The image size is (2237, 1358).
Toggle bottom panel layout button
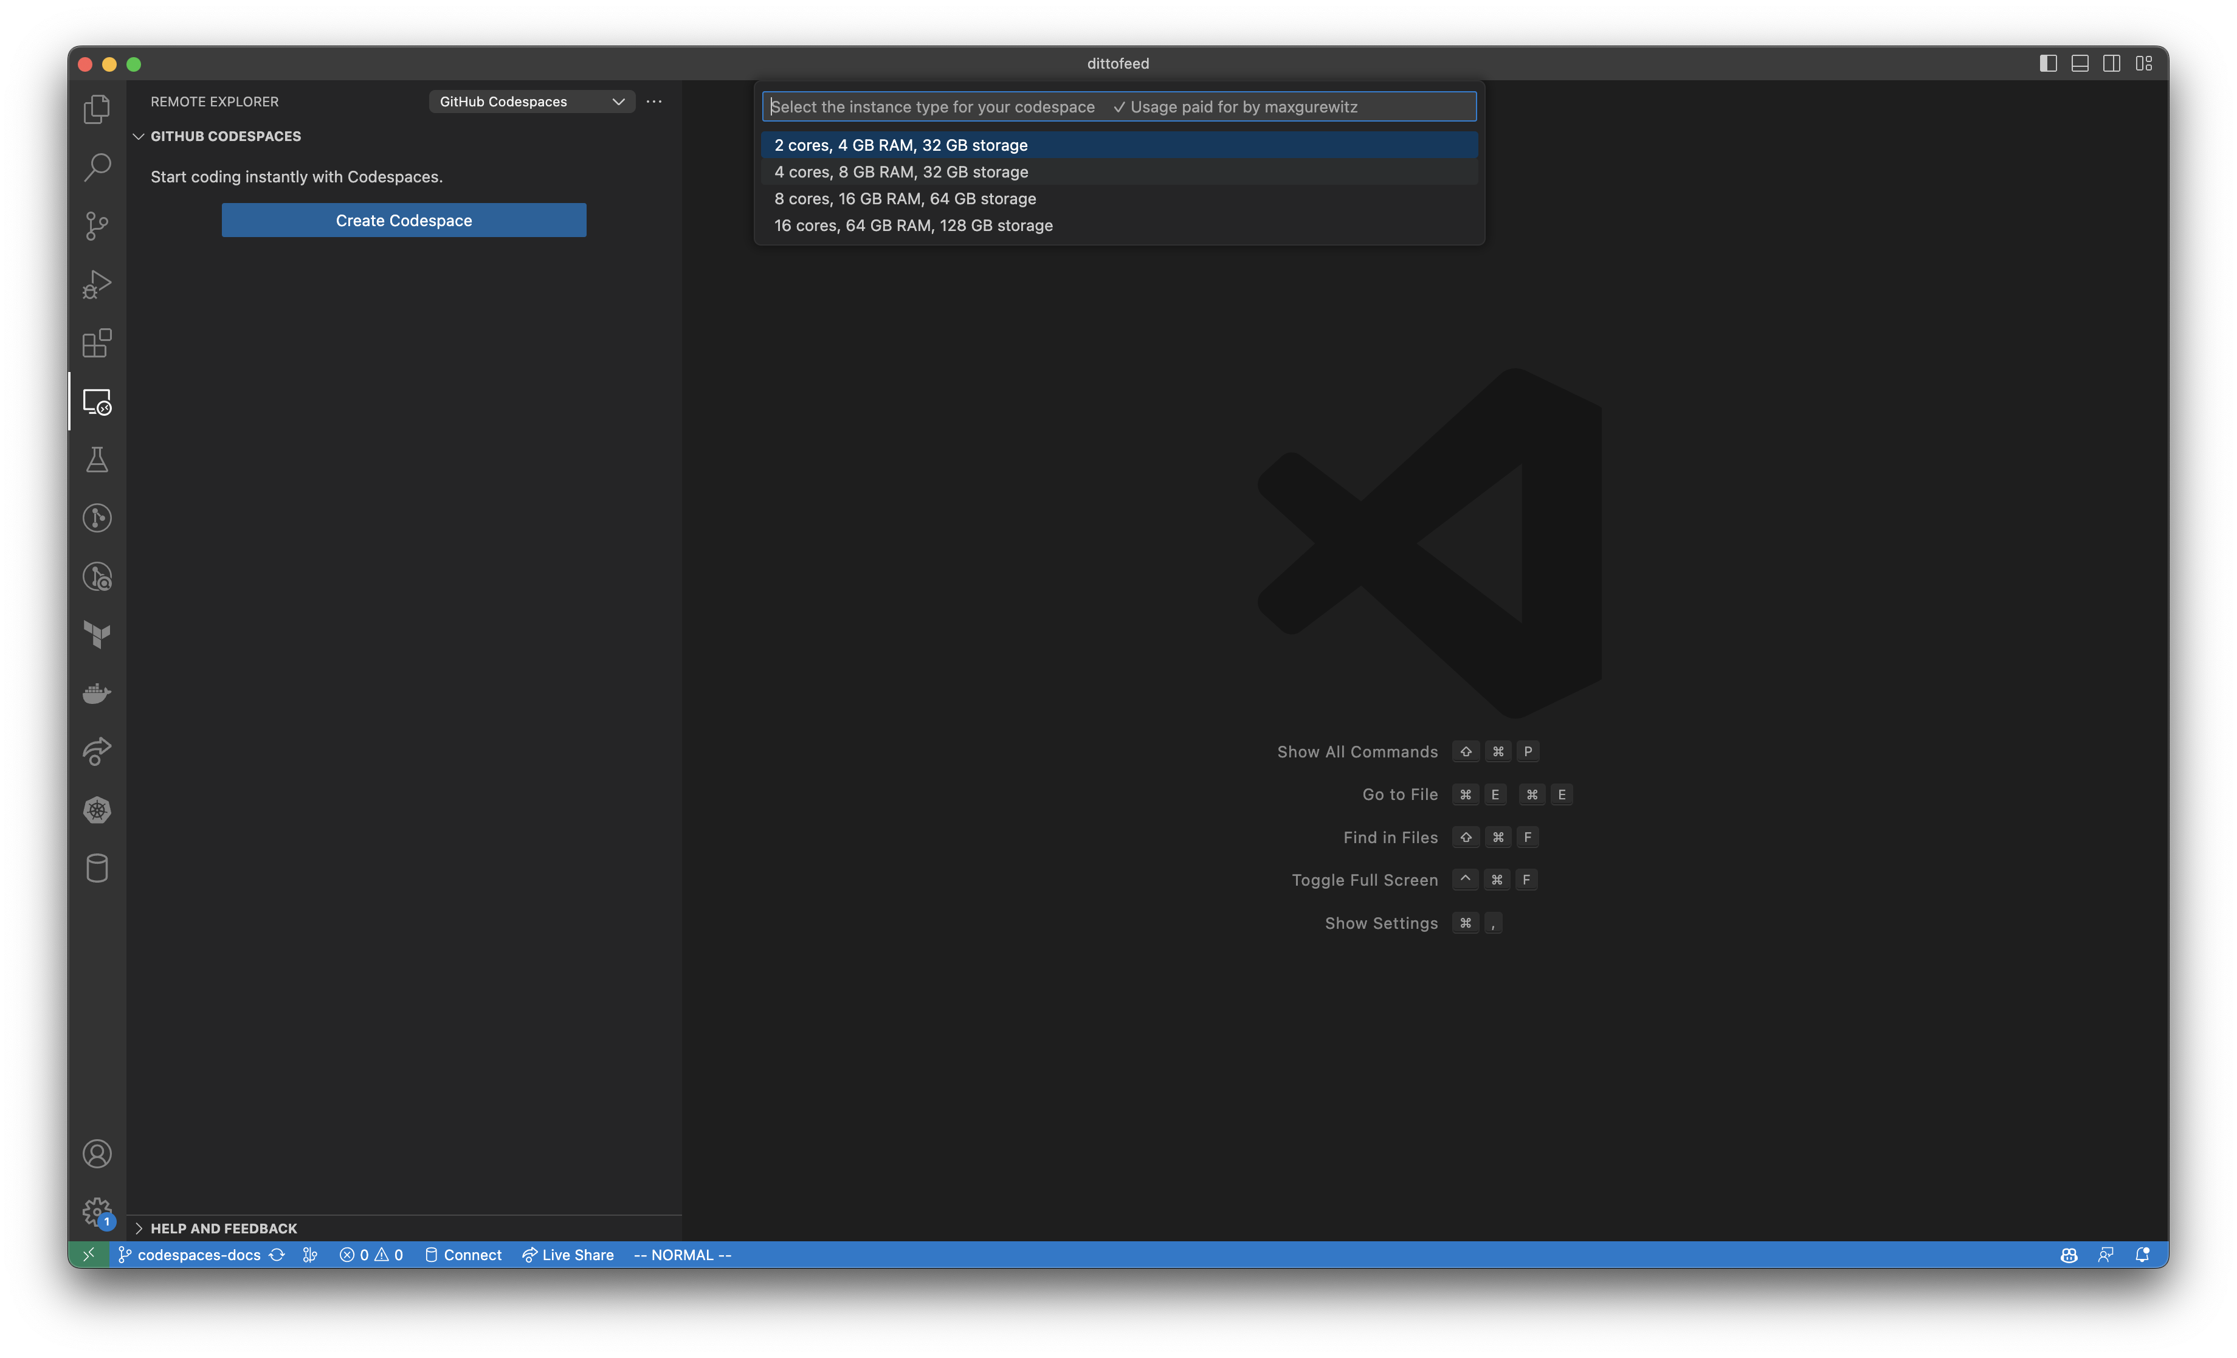click(x=2080, y=64)
